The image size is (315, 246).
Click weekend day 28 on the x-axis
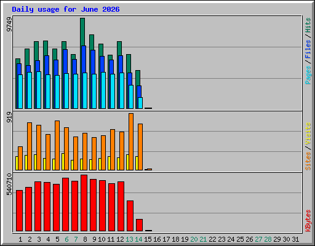point(268,239)
